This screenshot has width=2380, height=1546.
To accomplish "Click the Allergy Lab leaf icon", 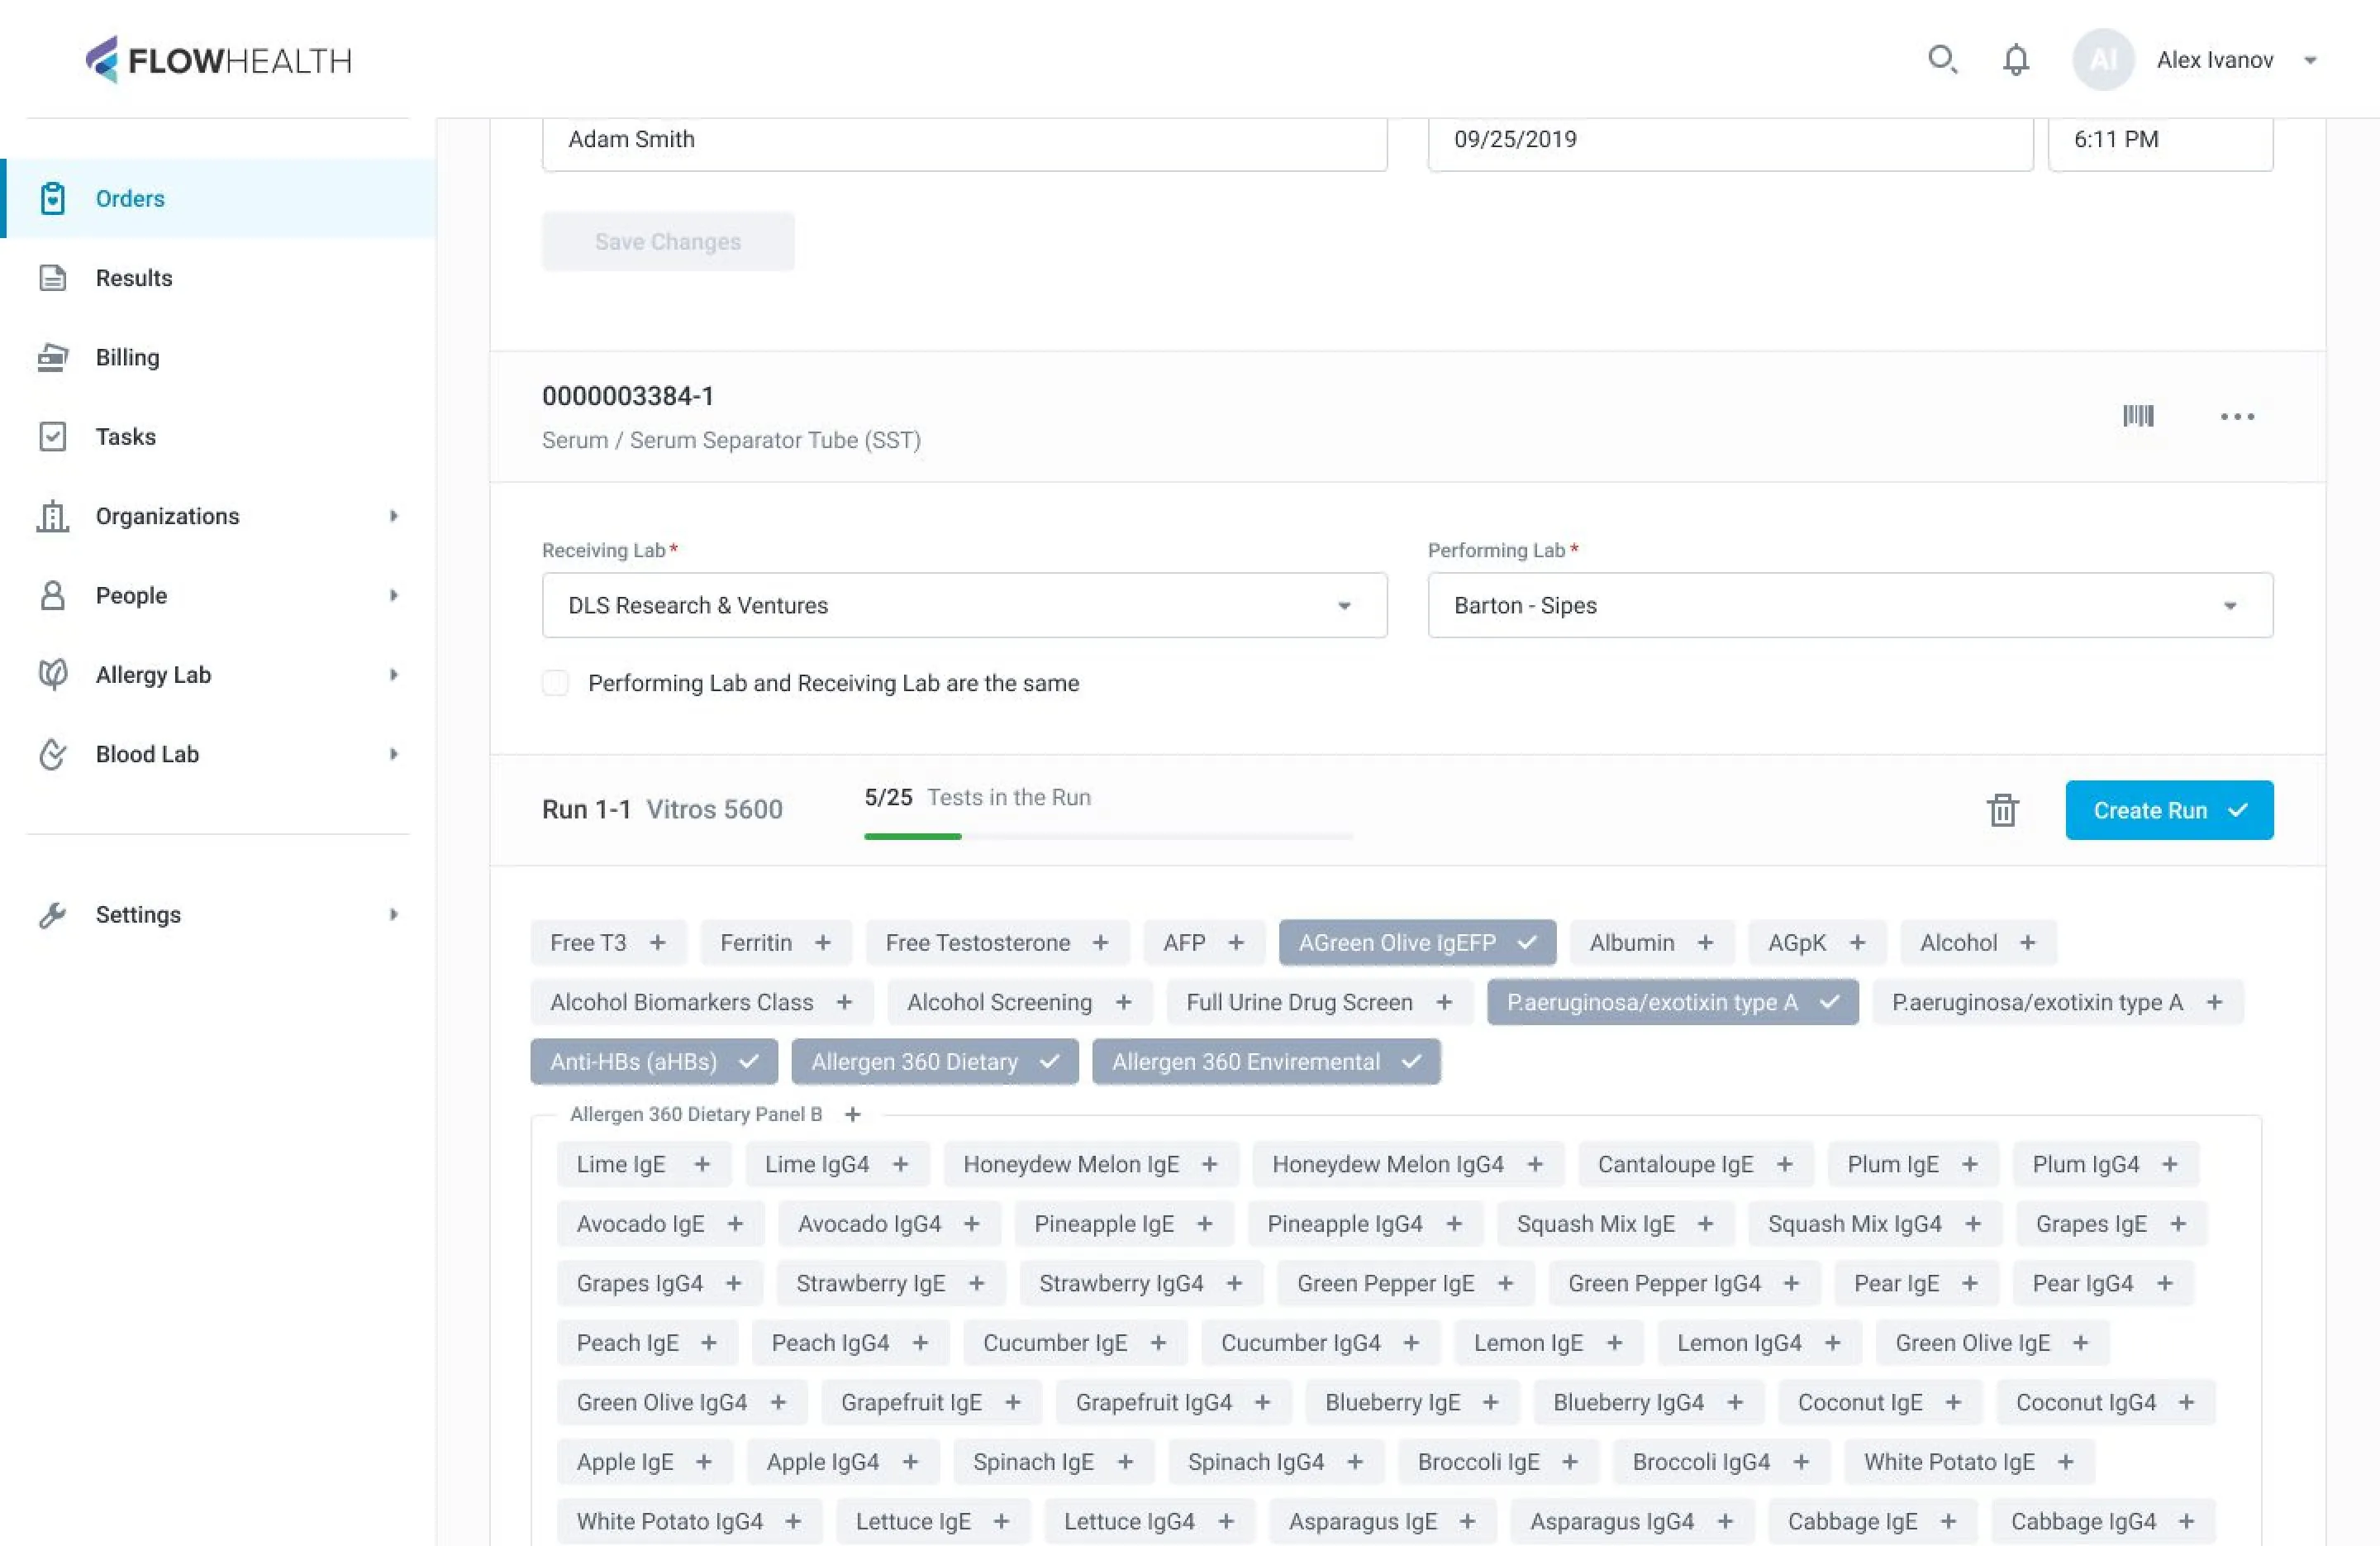I will click(x=53, y=675).
